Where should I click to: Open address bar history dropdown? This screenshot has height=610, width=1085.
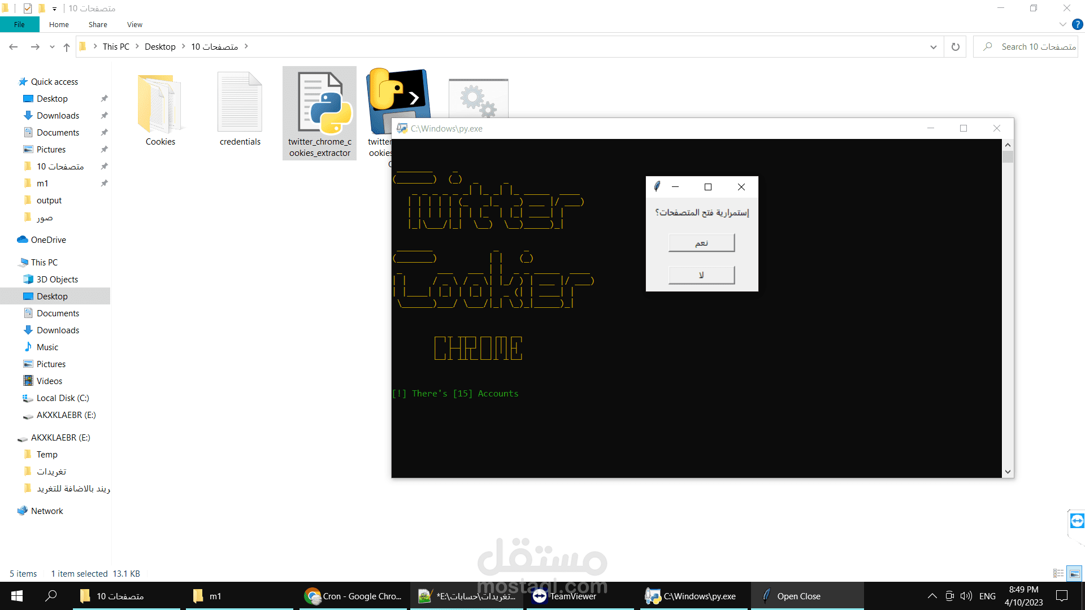coord(934,47)
